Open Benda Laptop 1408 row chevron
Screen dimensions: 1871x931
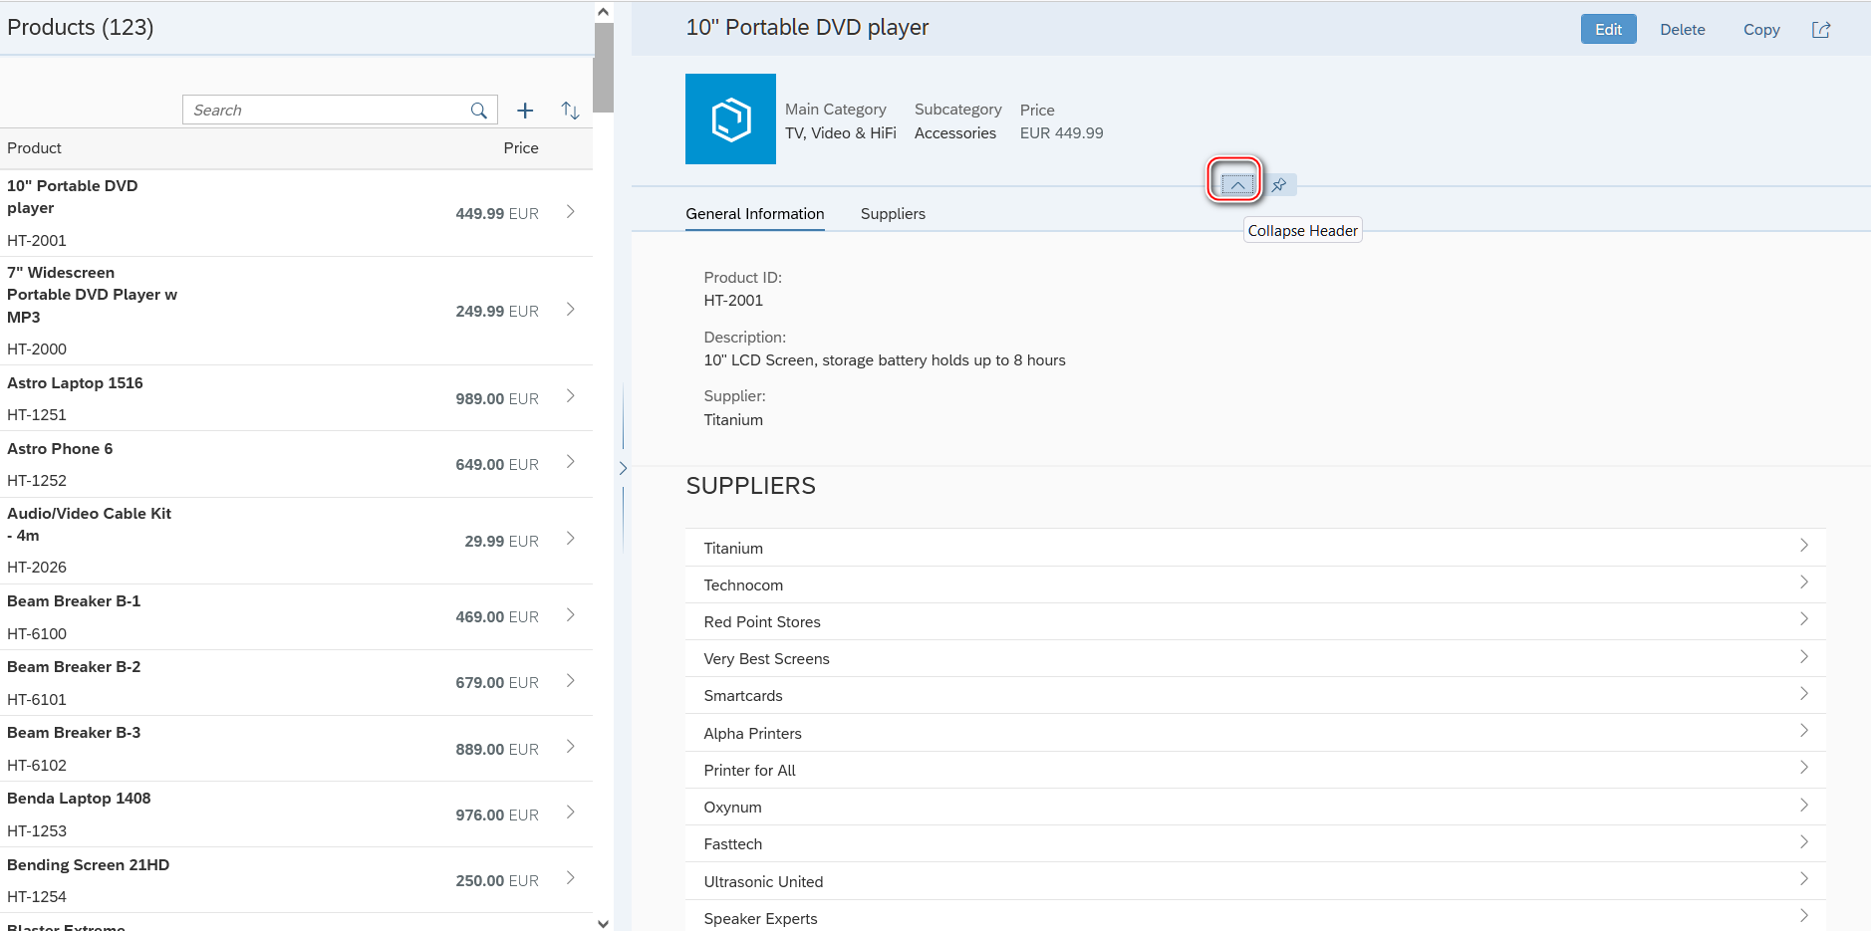tap(570, 813)
